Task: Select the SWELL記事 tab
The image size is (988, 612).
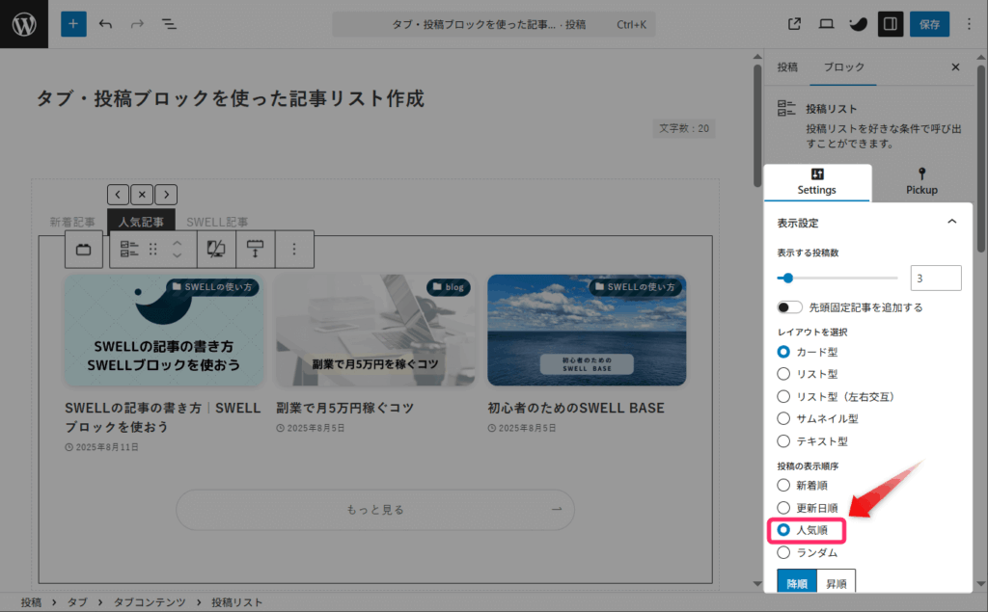Action: (217, 223)
